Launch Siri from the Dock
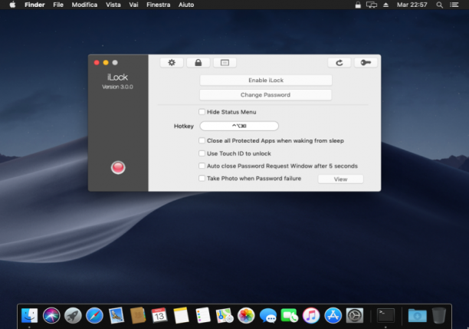469x329 pixels. pyautogui.click(x=51, y=315)
